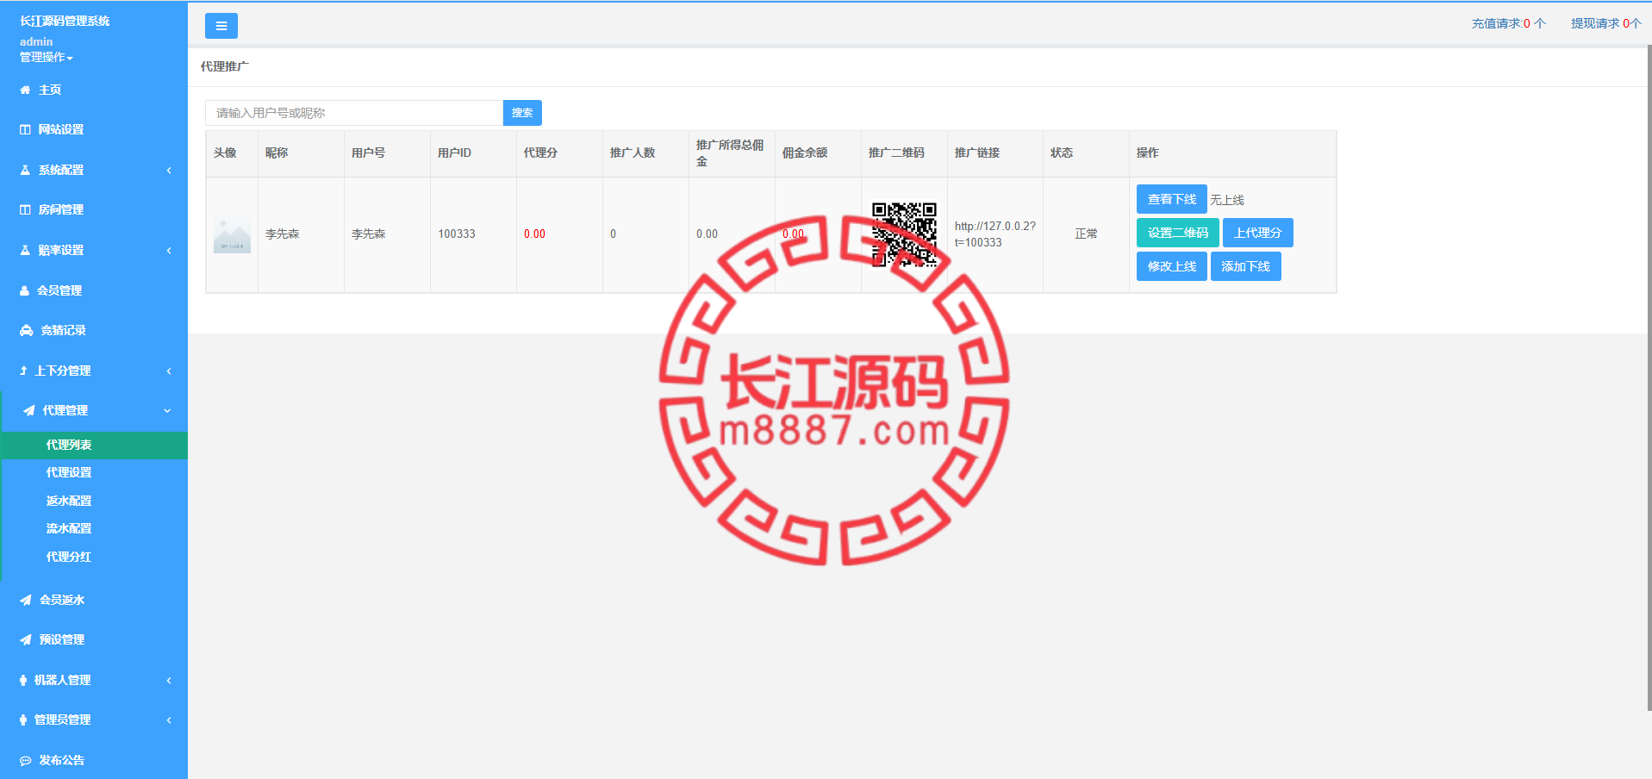Expand the 赔率设置 submenu chevron

point(169,250)
